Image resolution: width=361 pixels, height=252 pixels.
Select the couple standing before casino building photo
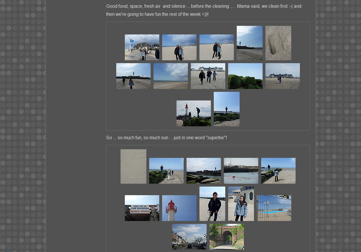click(282, 76)
